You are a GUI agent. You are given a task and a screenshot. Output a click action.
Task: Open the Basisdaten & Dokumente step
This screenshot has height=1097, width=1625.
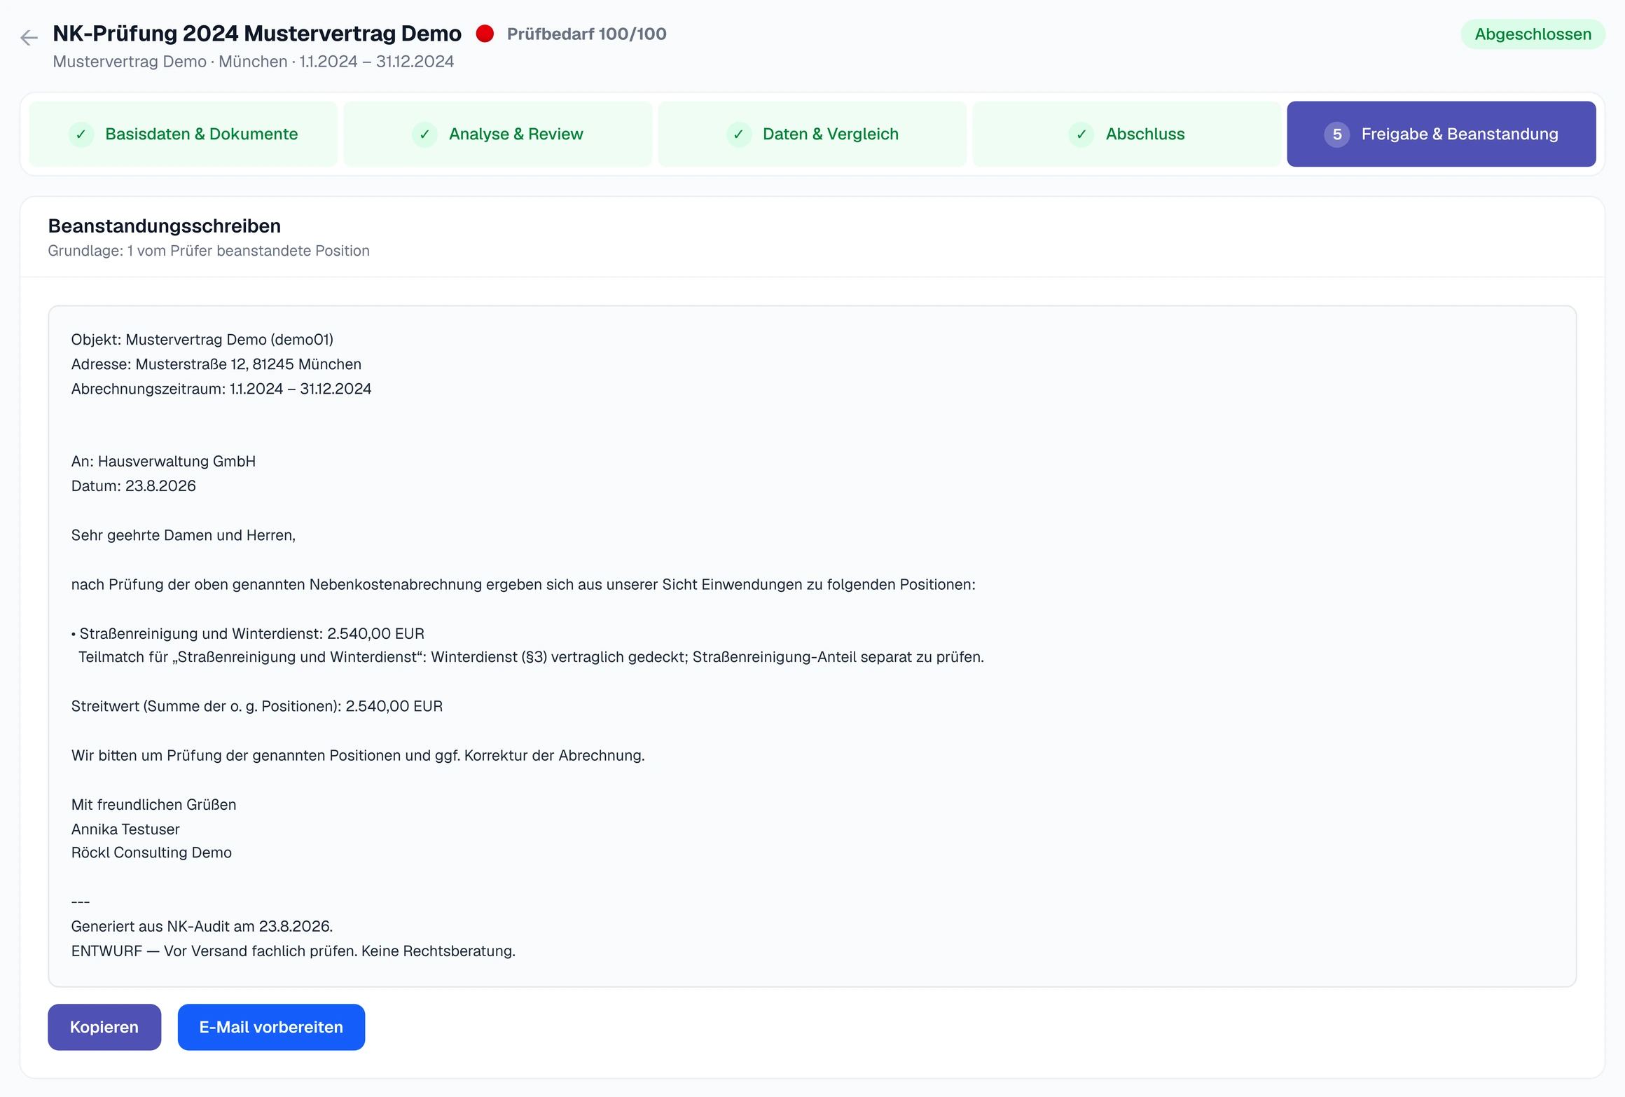click(x=184, y=134)
